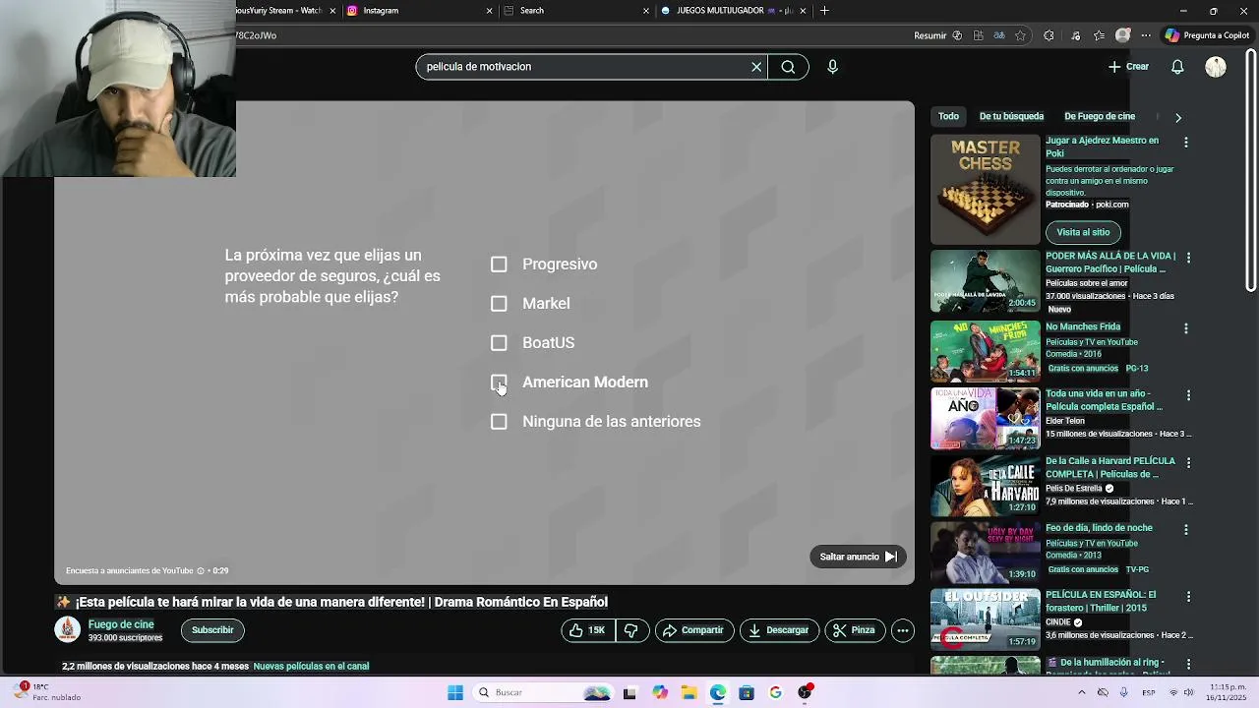Open the Fuego de cine channel name
Image resolution: width=1259 pixels, height=708 pixels.
[121, 624]
